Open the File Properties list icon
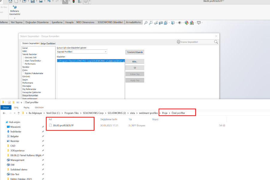The width and height of the screenshot is (270, 180). pos(80,1)
